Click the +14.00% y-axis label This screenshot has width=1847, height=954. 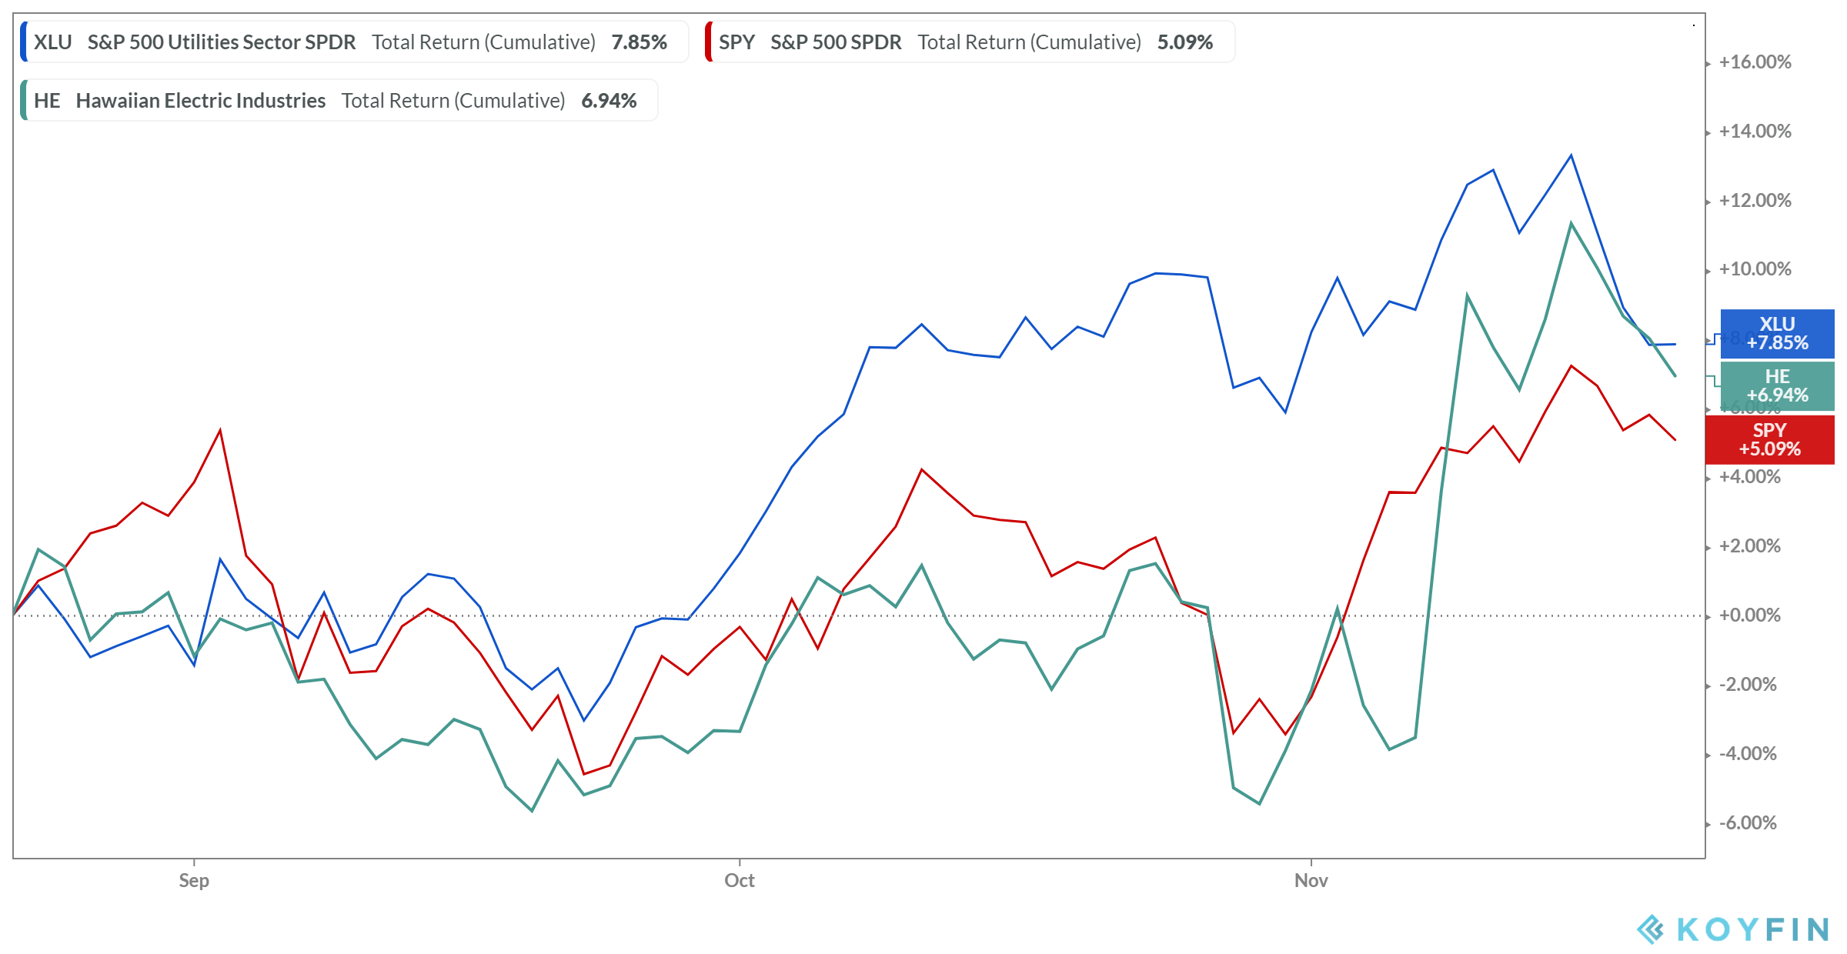[1755, 132]
